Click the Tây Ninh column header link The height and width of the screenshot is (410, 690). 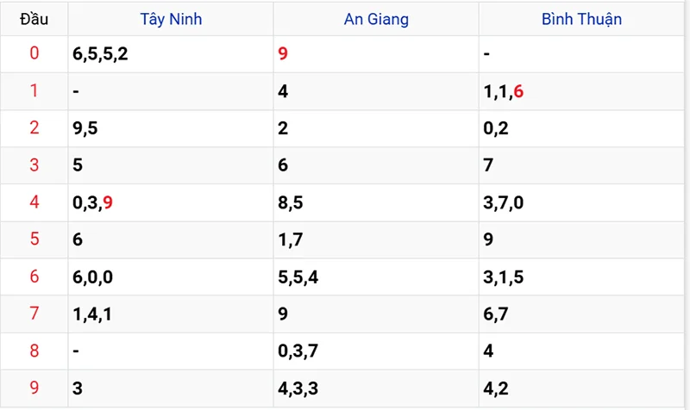click(171, 19)
